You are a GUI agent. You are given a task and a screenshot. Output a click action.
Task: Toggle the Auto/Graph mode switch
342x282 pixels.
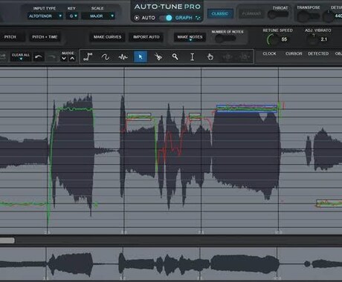point(166,18)
